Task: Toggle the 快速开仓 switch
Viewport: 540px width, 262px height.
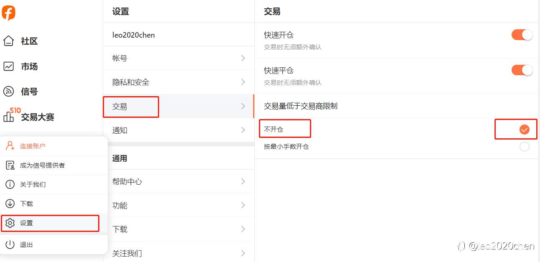Action: [x=522, y=35]
